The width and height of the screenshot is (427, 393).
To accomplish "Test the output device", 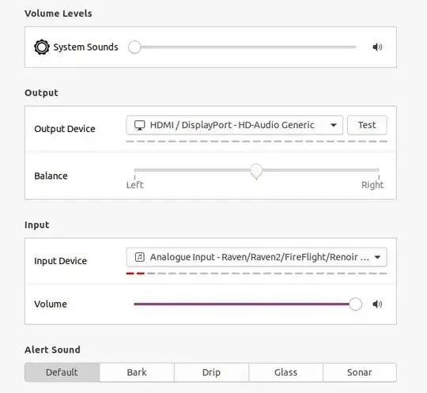I will (x=367, y=125).
